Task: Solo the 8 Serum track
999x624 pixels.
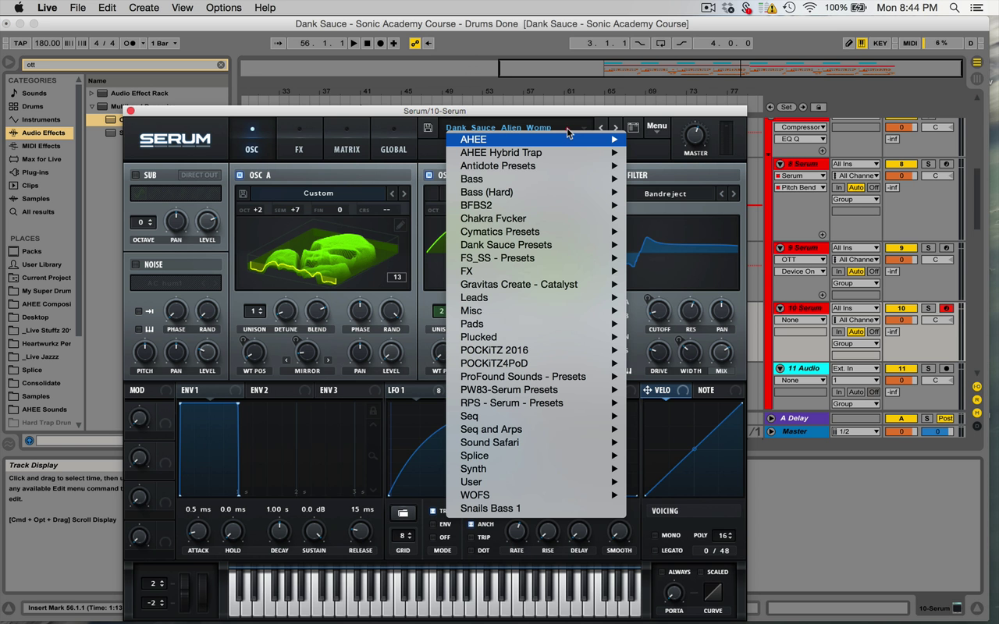Action: 929,164
